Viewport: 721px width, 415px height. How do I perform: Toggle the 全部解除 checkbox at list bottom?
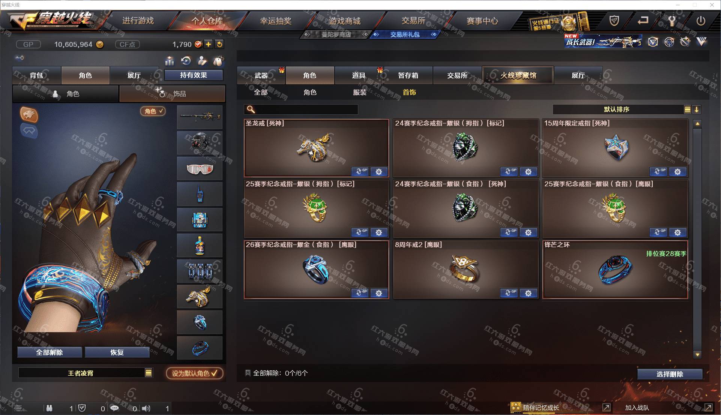point(248,373)
